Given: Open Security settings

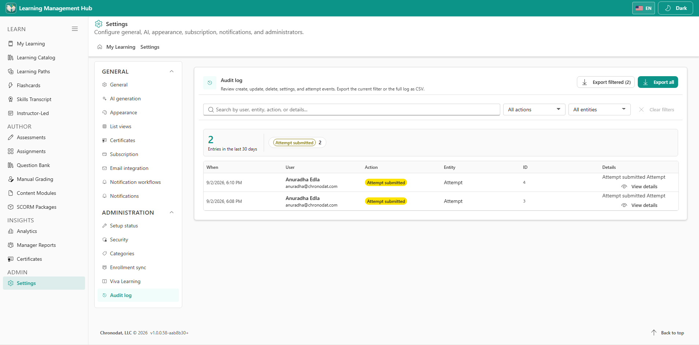Looking at the screenshot, I should (x=138, y=240).
